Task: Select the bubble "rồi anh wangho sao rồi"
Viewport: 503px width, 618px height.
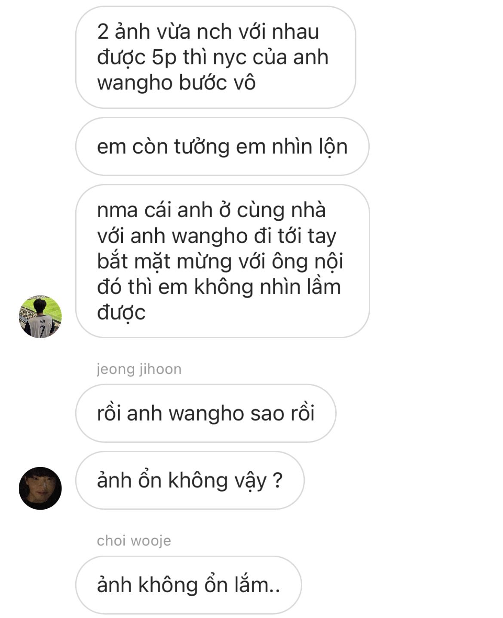Action: click(206, 413)
